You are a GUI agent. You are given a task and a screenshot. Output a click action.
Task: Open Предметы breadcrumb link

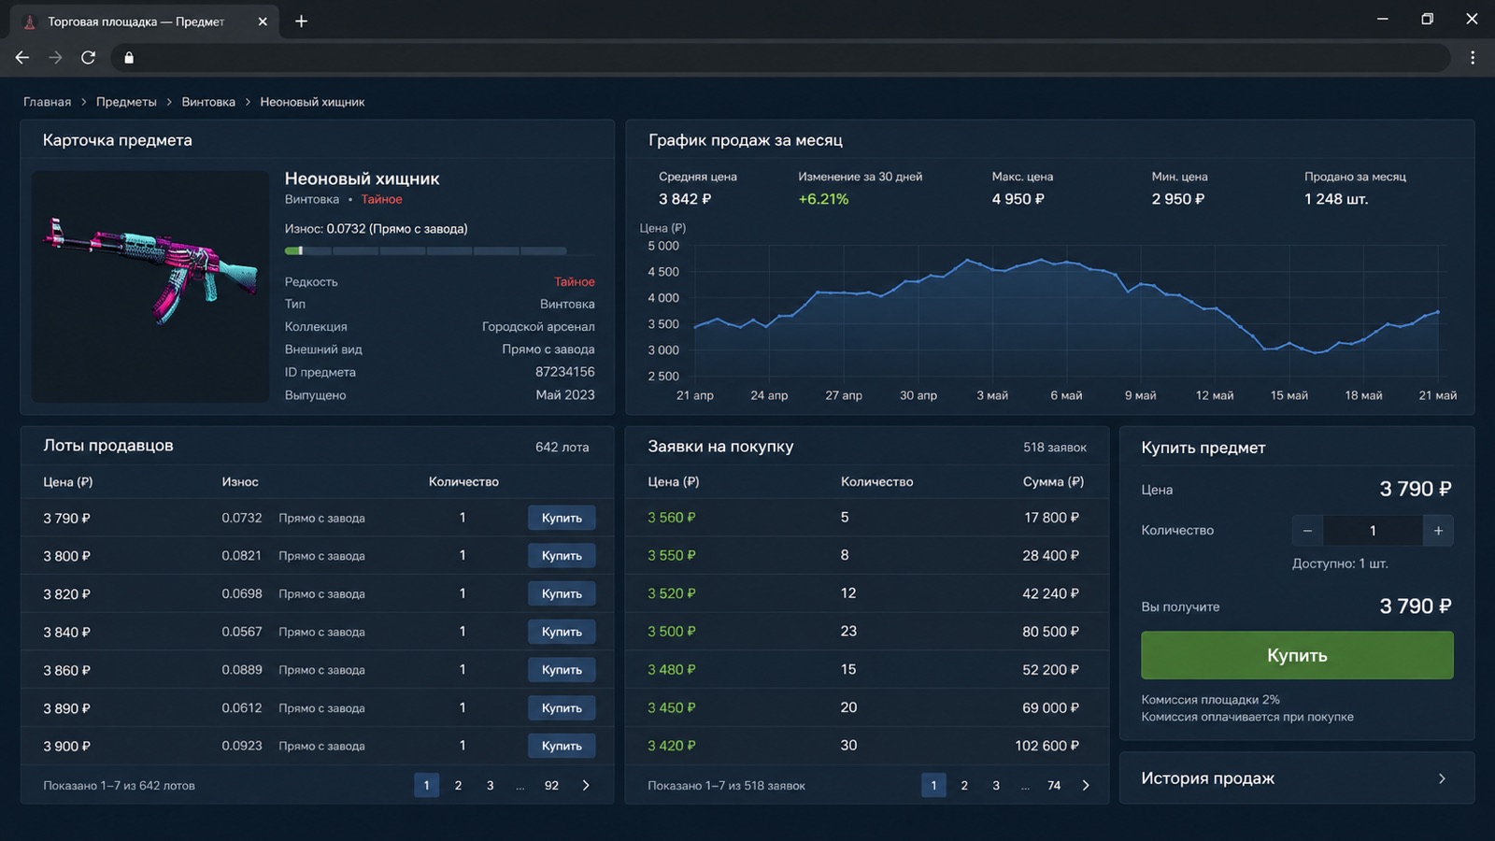[126, 102]
